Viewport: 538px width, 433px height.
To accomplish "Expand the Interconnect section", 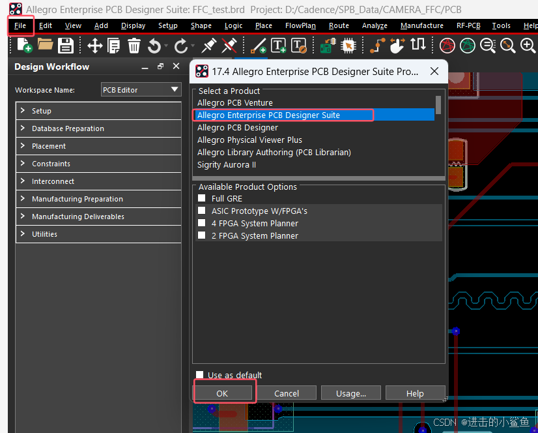I will coord(98,181).
